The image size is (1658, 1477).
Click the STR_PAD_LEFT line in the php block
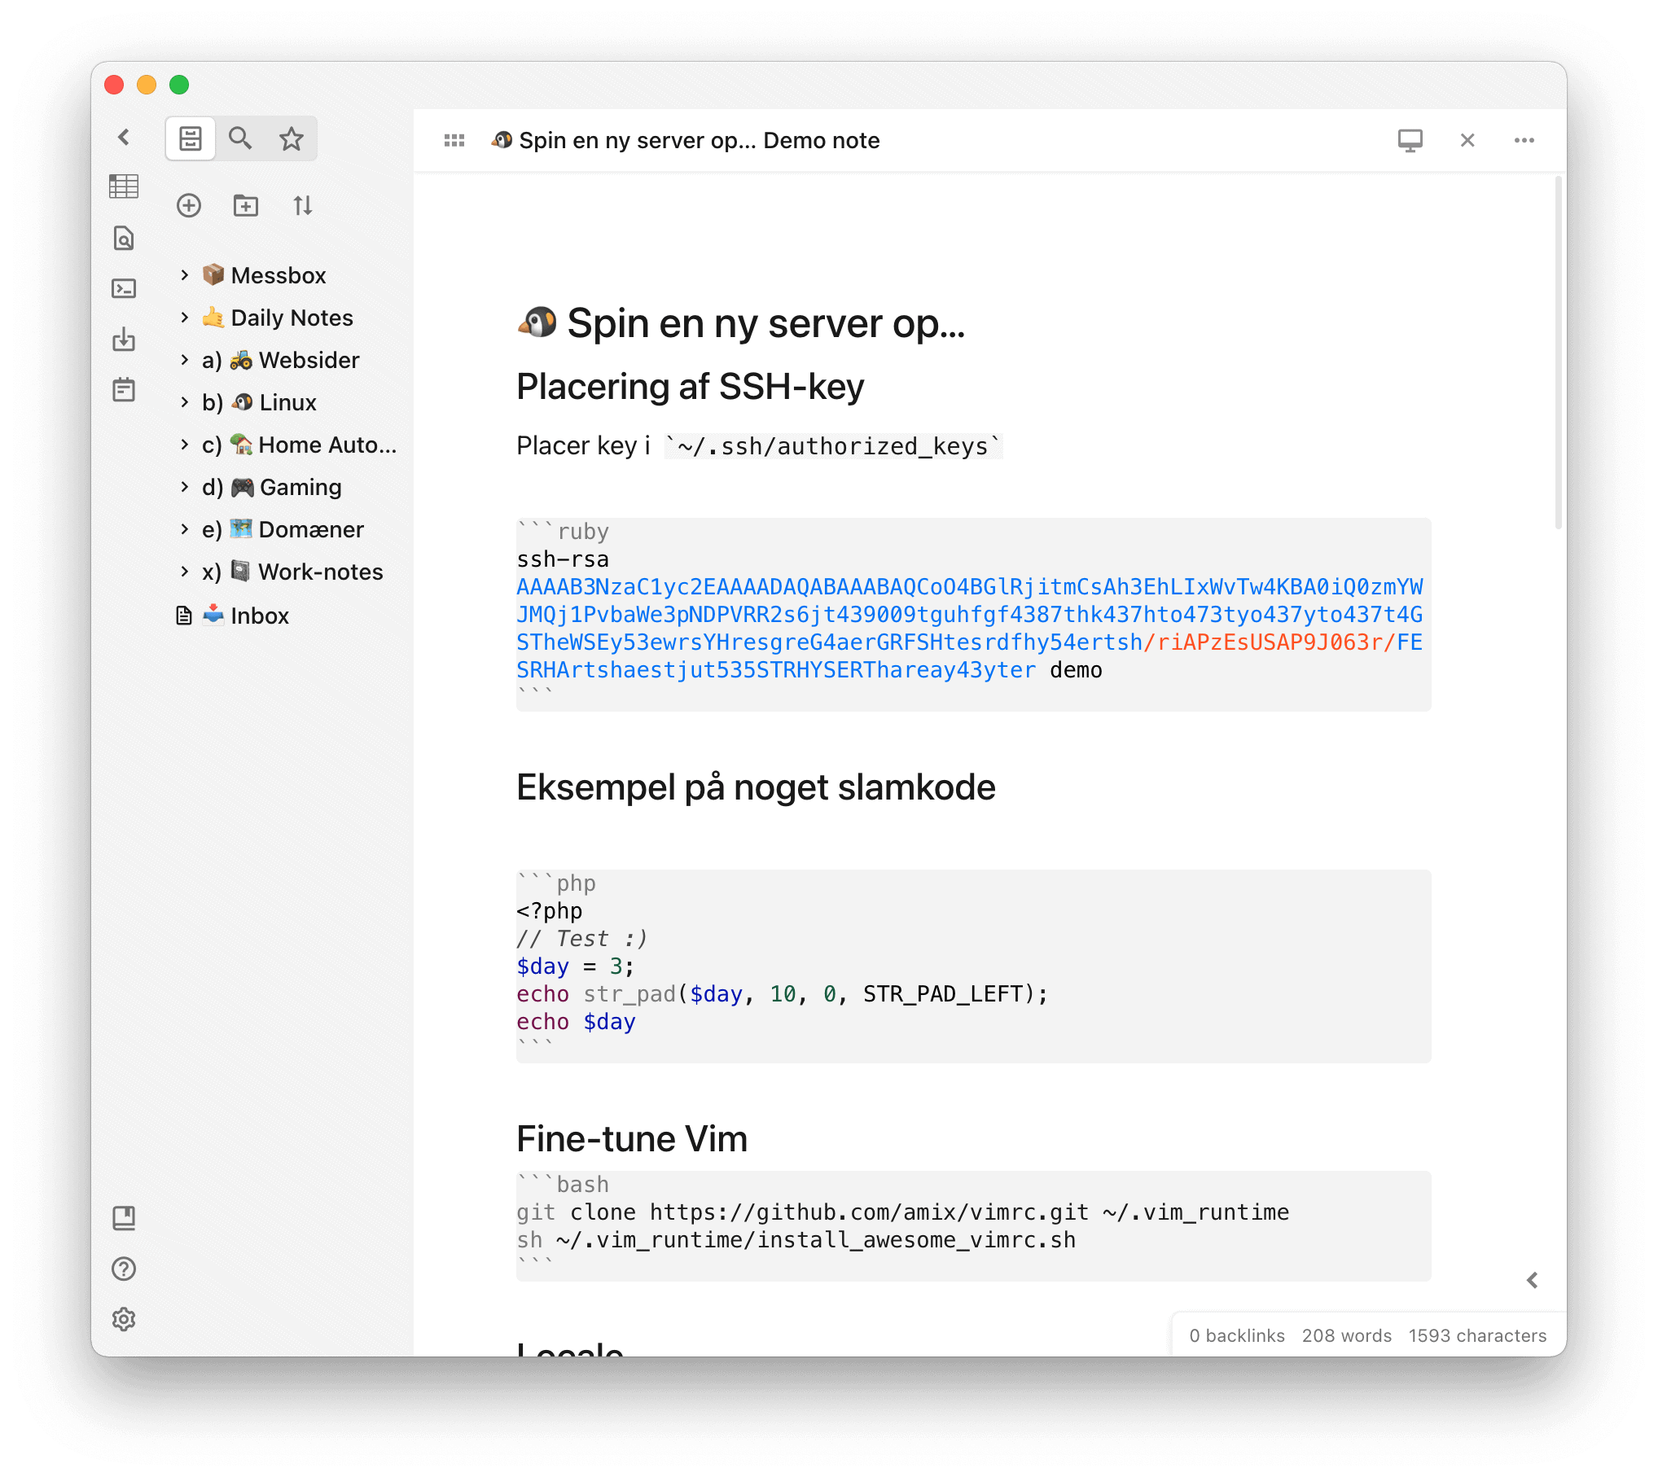tap(782, 993)
